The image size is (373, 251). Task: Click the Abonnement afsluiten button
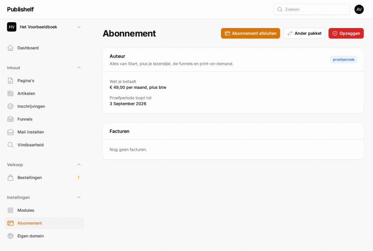(x=251, y=33)
